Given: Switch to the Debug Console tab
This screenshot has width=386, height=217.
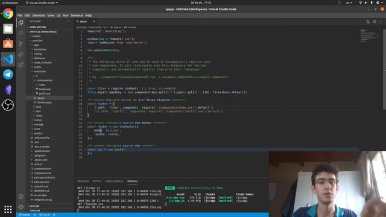Looking at the screenshot, I should pyautogui.click(x=114, y=181).
